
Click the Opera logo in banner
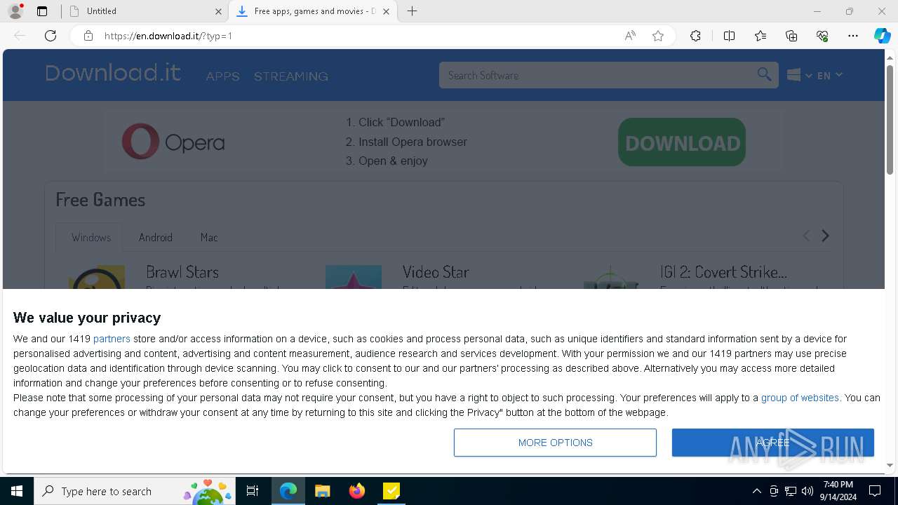[173, 142]
